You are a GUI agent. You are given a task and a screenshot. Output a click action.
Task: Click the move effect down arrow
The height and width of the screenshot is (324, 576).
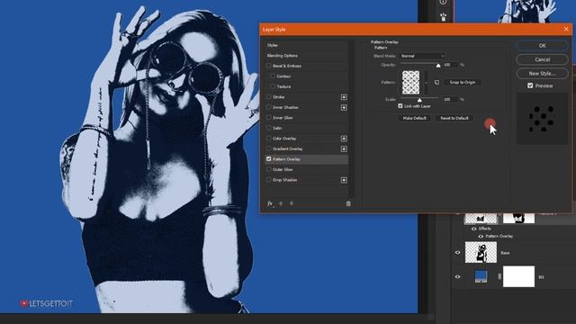click(x=292, y=203)
